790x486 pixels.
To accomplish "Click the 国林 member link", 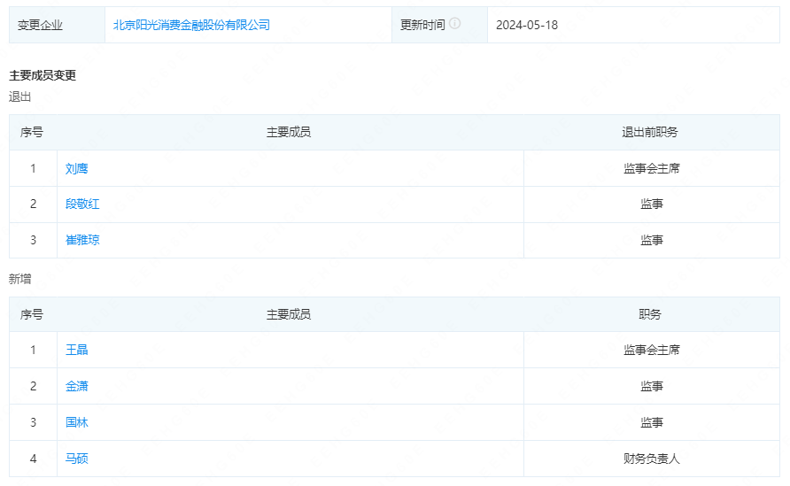I will pyautogui.click(x=77, y=422).
